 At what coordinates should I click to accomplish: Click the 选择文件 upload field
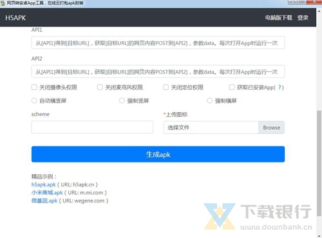(x=211, y=128)
